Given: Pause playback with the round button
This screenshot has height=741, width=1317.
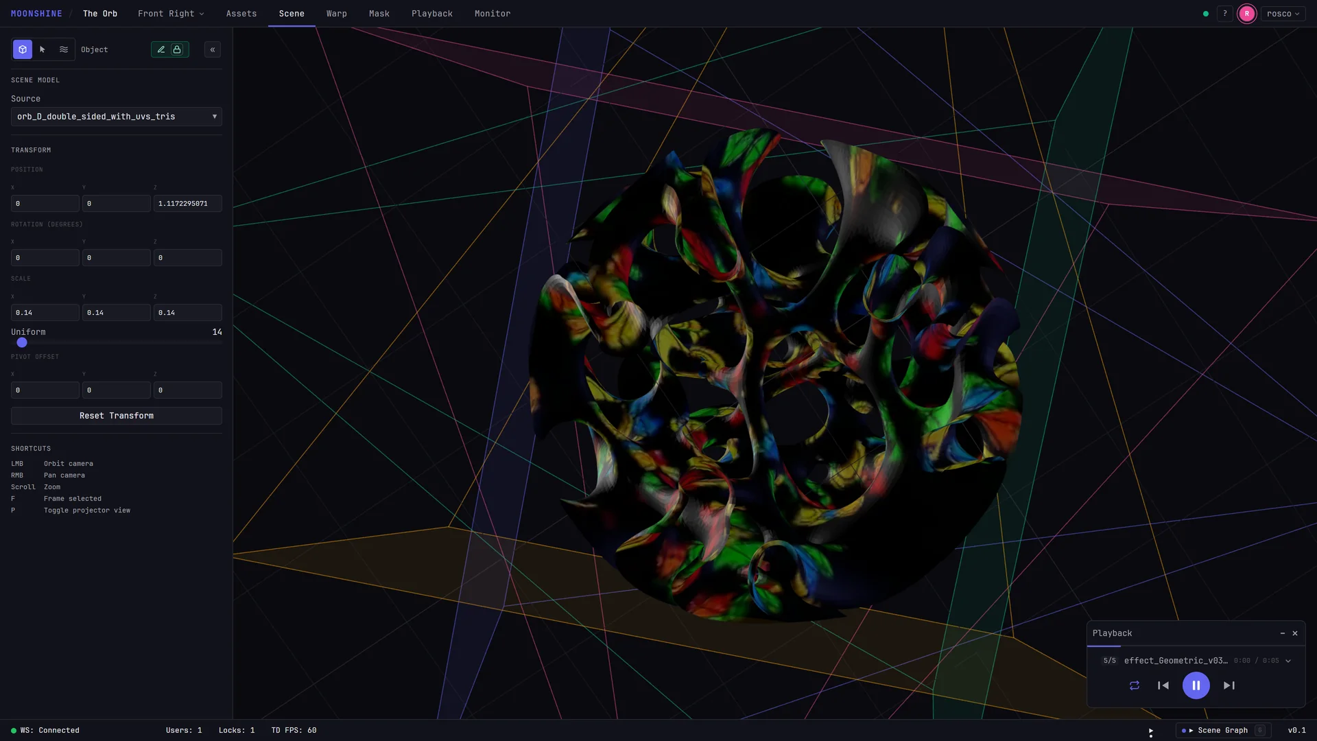Looking at the screenshot, I should (x=1196, y=685).
